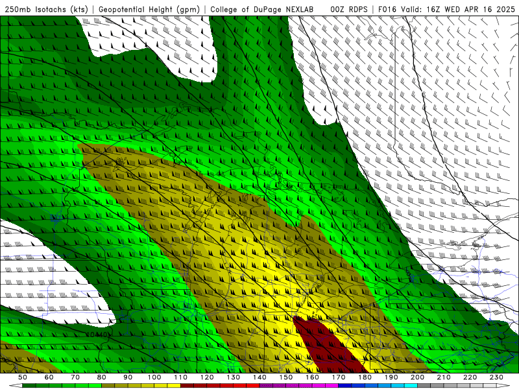Click the legend value "100"

[x=154, y=377]
